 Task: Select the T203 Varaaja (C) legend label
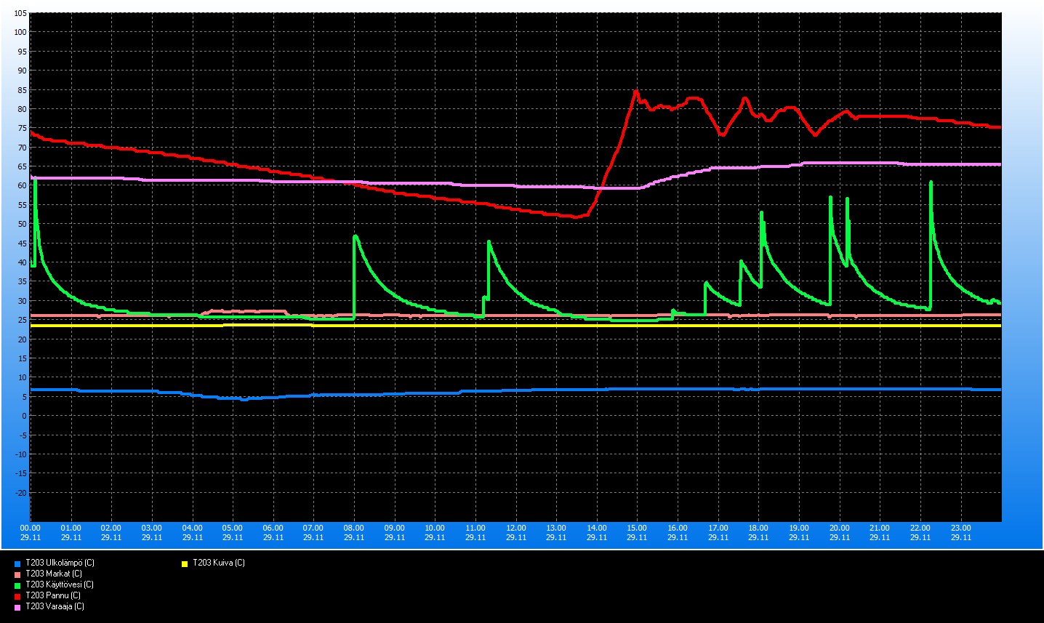(x=55, y=606)
